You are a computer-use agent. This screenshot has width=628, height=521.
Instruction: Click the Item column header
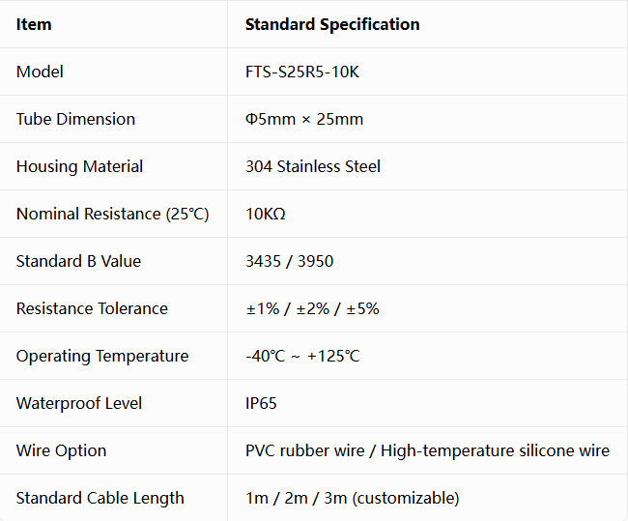(x=34, y=24)
